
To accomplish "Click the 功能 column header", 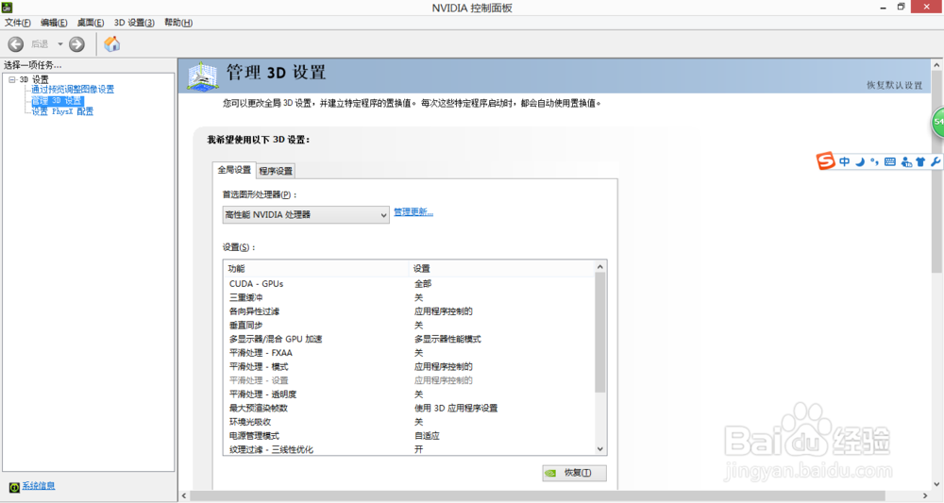I will pyautogui.click(x=316, y=268).
